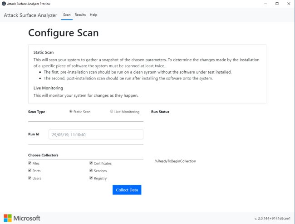The height and width of the screenshot is (224, 295).
Task: Toggle the Registry collector checkbox
Action: coord(91,178)
